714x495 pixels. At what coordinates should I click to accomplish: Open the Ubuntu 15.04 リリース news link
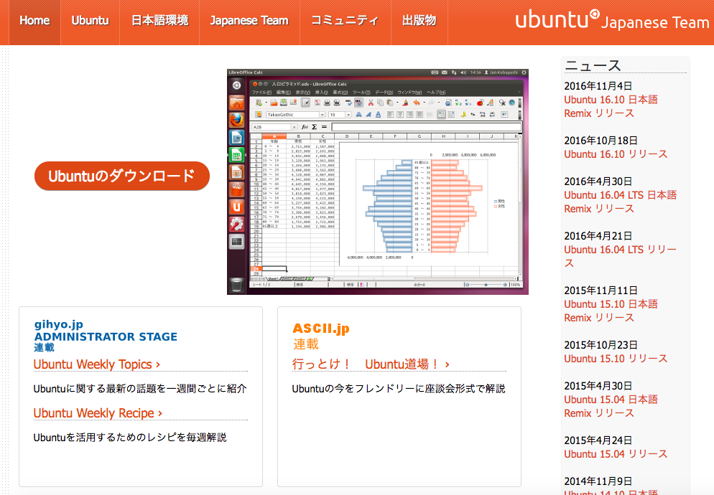[x=616, y=455]
